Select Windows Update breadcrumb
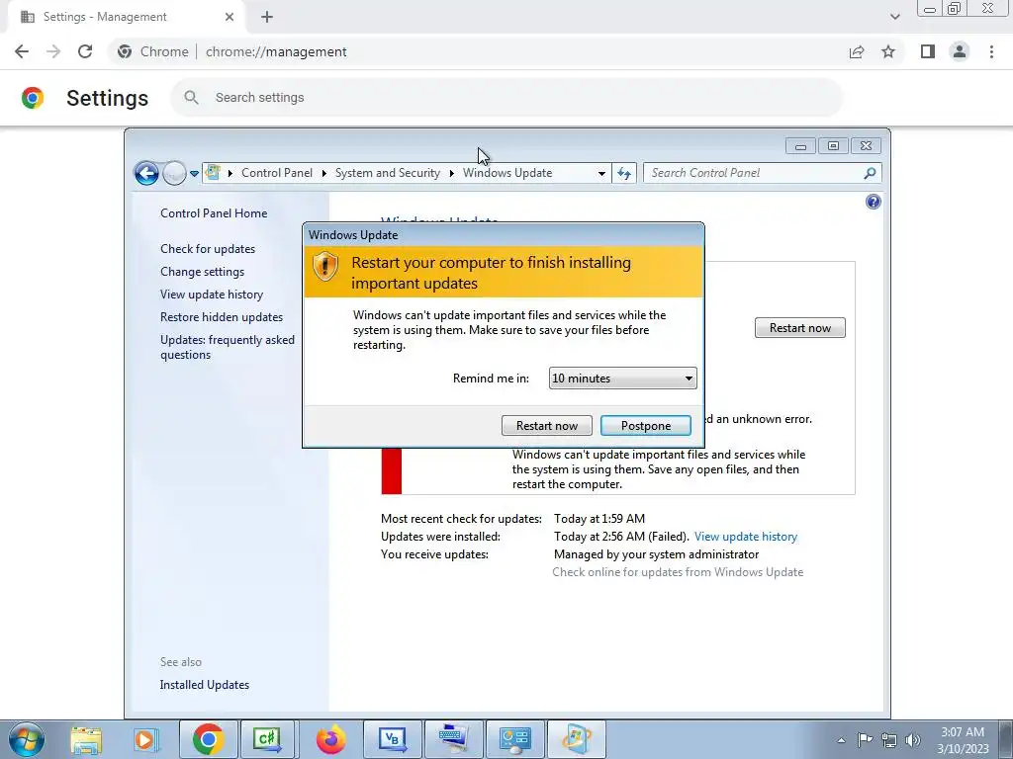 507,173
